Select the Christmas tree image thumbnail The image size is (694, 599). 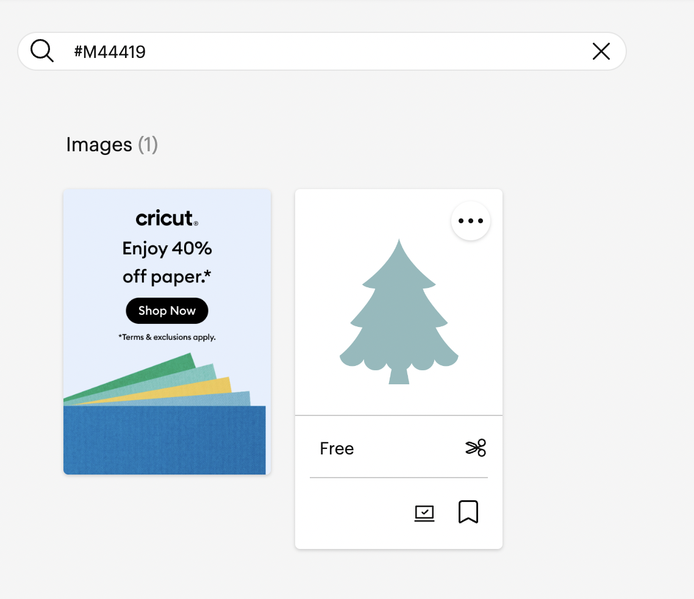point(399,311)
